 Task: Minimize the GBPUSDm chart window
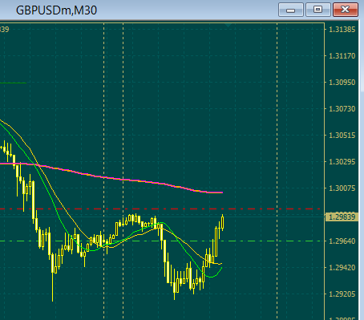291,10
